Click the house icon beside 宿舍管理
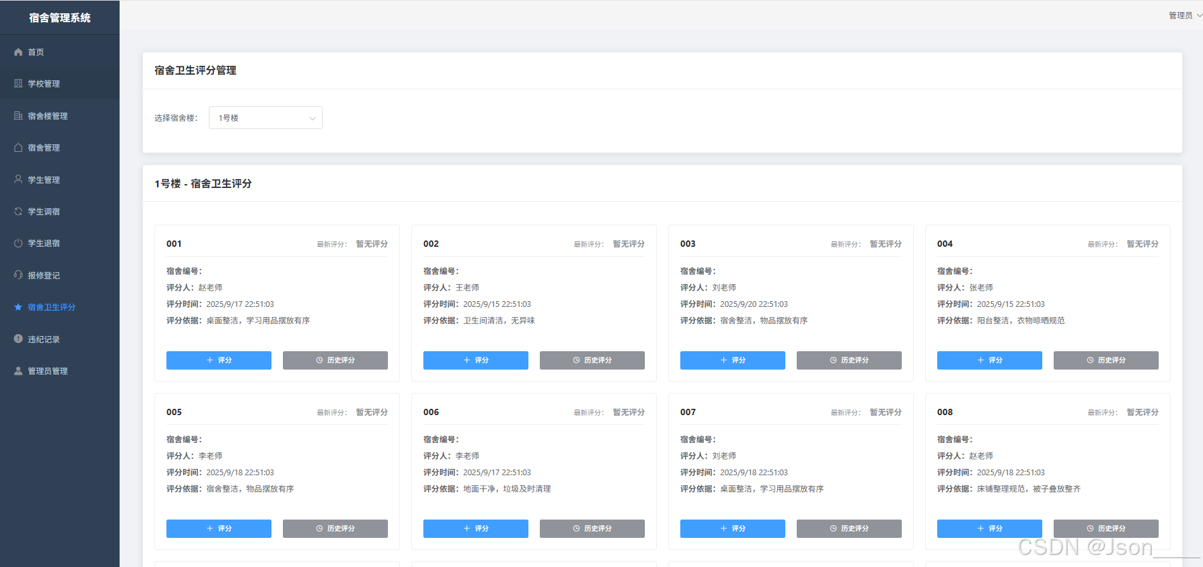1203x567 pixels. 18,147
